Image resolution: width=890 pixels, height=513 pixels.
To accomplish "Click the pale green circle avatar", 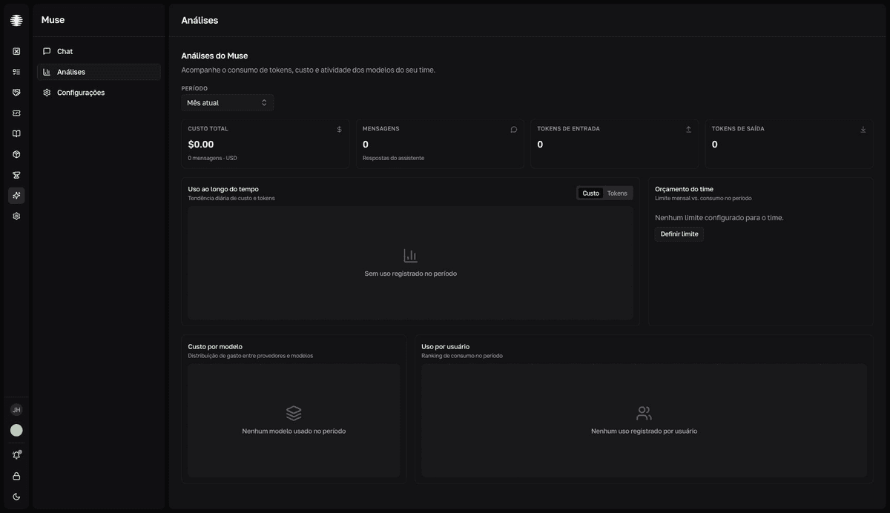I will click(x=16, y=430).
